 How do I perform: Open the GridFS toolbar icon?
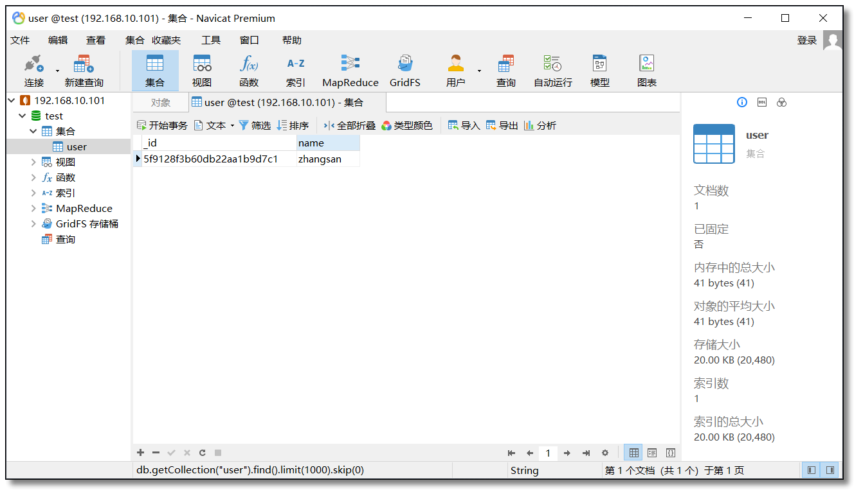(405, 71)
